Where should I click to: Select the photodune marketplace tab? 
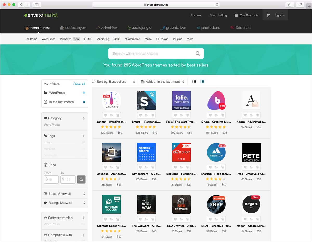(x=209, y=28)
